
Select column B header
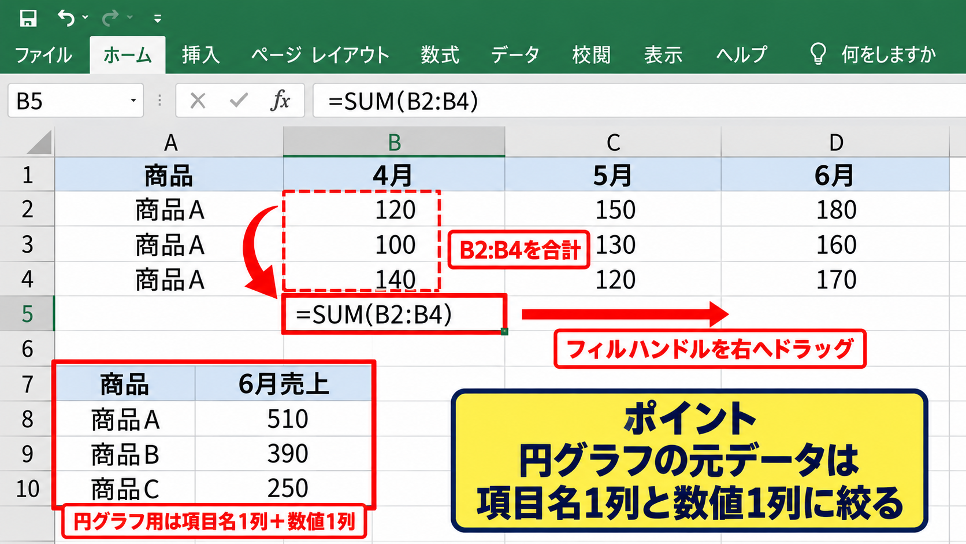click(394, 142)
